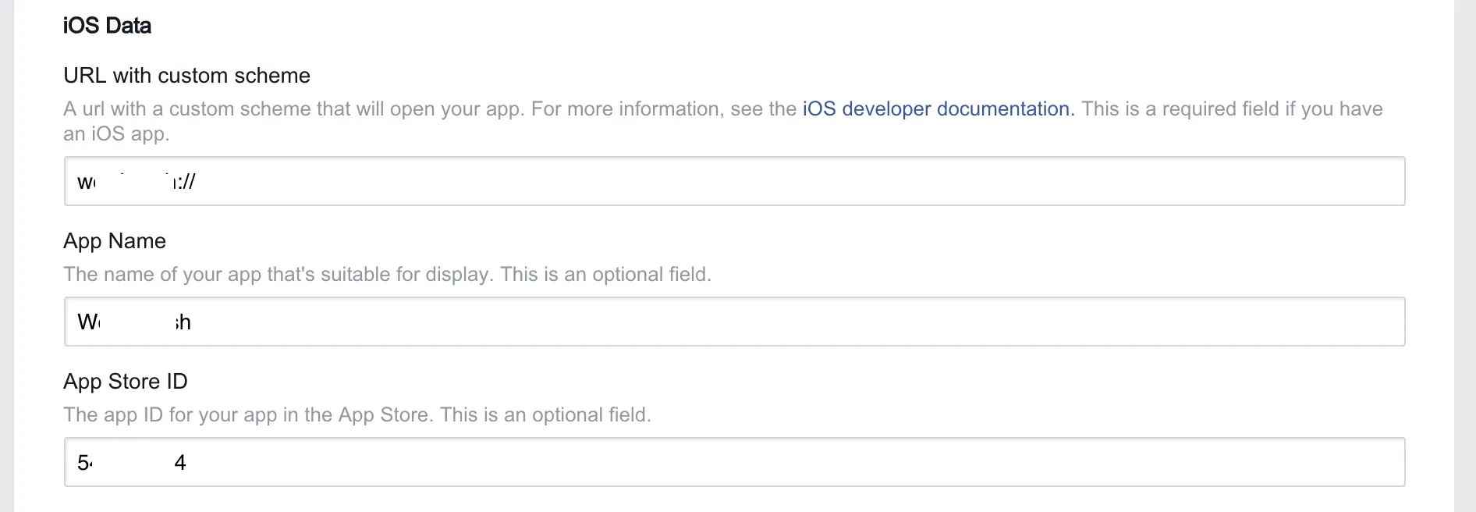Click the "App Store ID" field label
This screenshot has height=512, width=1476.
(126, 381)
